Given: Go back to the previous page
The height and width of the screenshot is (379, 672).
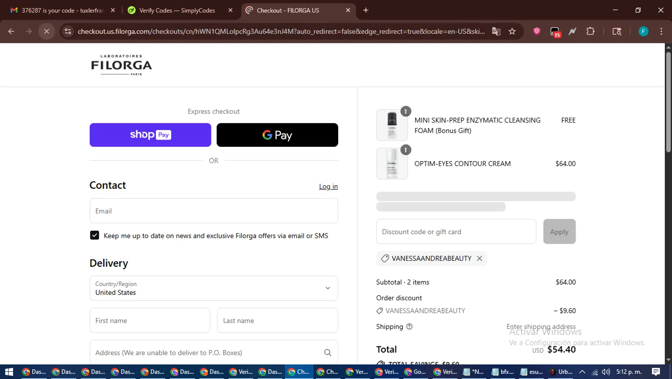Looking at the screenshot, I should (x=11, y=31).
